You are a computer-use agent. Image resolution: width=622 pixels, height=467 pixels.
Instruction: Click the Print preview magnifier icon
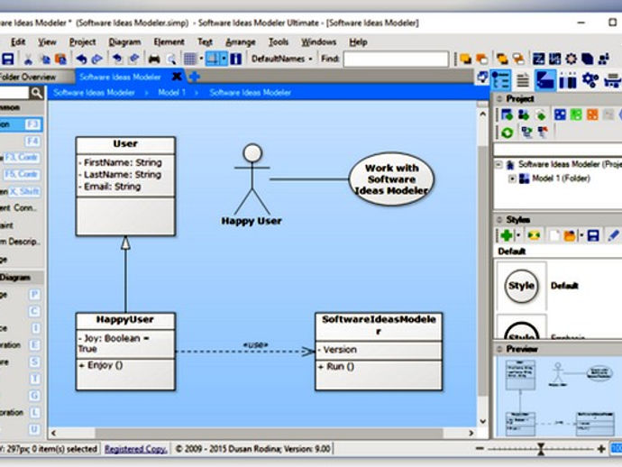(x=171, y=60)
